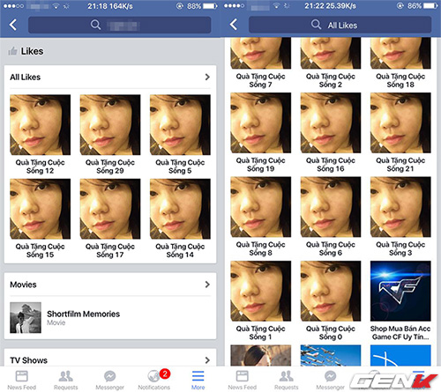Tap the 21:18 status bar clock
Screen dimensions: 441x392
tap(97, 6)
